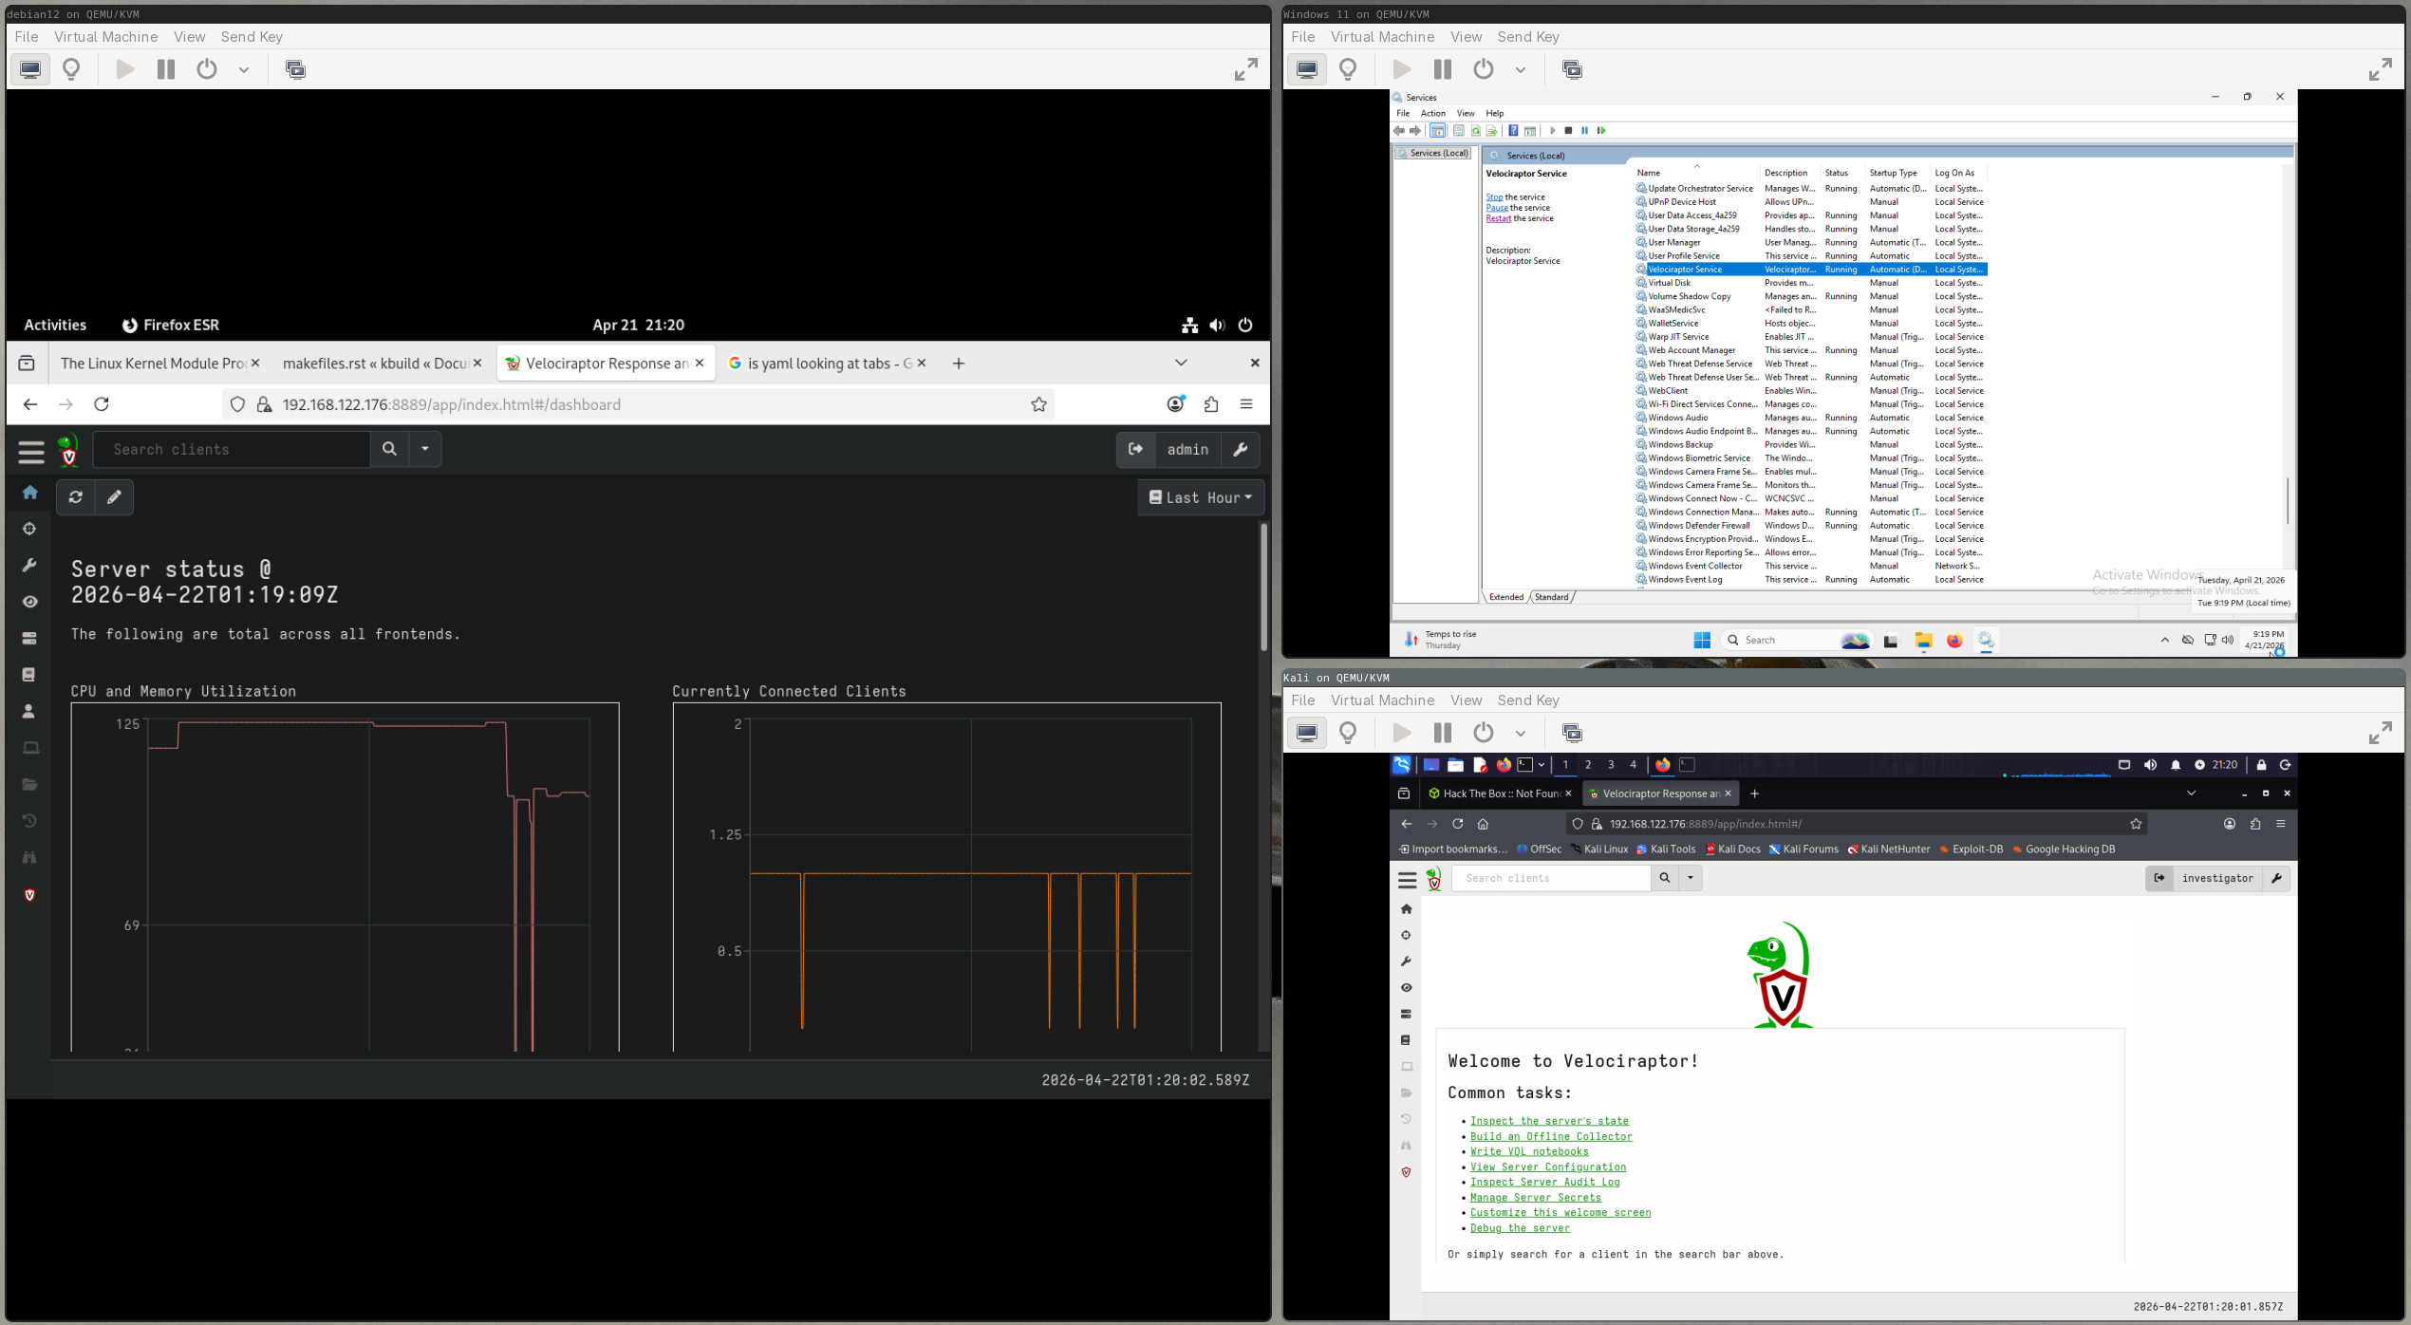Open Notebooks book icon in the debian sidebar

click(x=30, y=675)
